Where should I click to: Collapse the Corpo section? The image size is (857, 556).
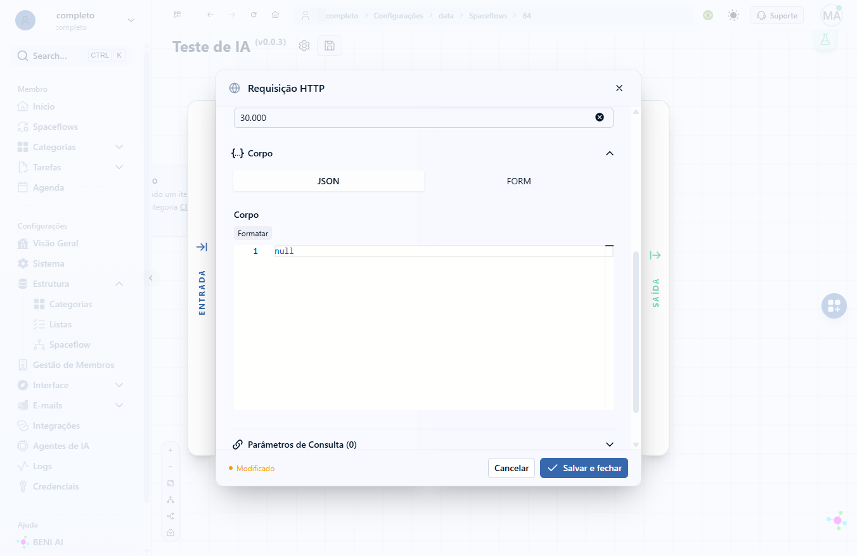pyautogui.click(x=610, y=153)
